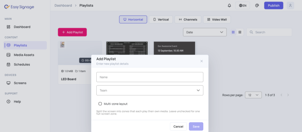Switch to list view icon

coord(240,32)
